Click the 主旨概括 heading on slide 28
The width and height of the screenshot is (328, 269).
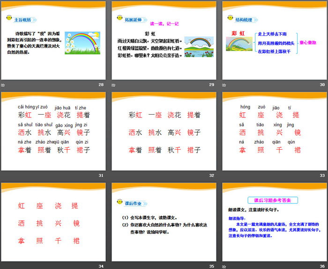click(22, 20)
